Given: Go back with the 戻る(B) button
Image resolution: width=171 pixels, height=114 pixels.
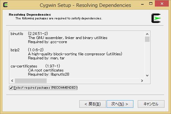Looking at the screenshot, I should 93,104.
